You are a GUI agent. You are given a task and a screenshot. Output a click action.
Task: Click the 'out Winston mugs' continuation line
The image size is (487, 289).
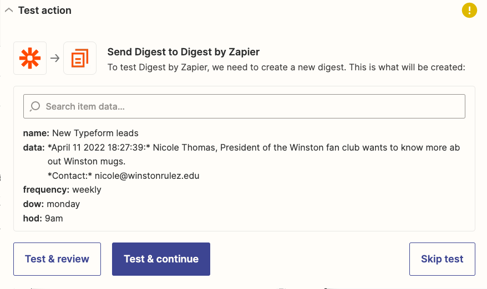coord(87,162)
